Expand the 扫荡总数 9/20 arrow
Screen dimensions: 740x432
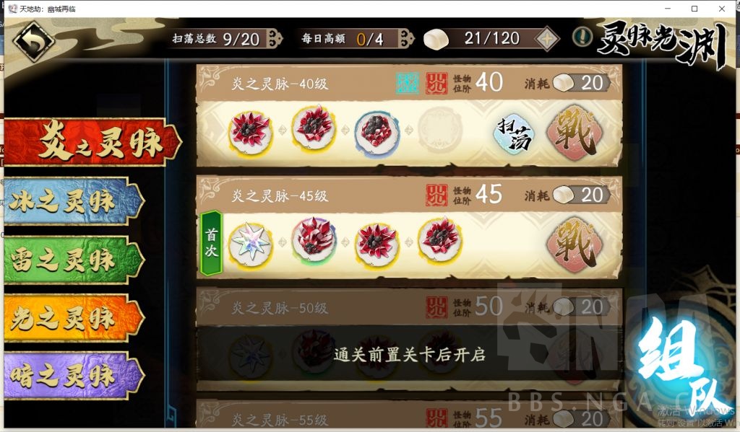(x=274, y=38)
